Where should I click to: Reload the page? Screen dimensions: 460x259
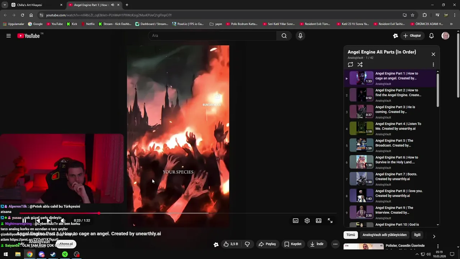pos(22,15)
